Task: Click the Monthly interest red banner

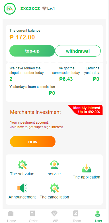Action: 85,110
